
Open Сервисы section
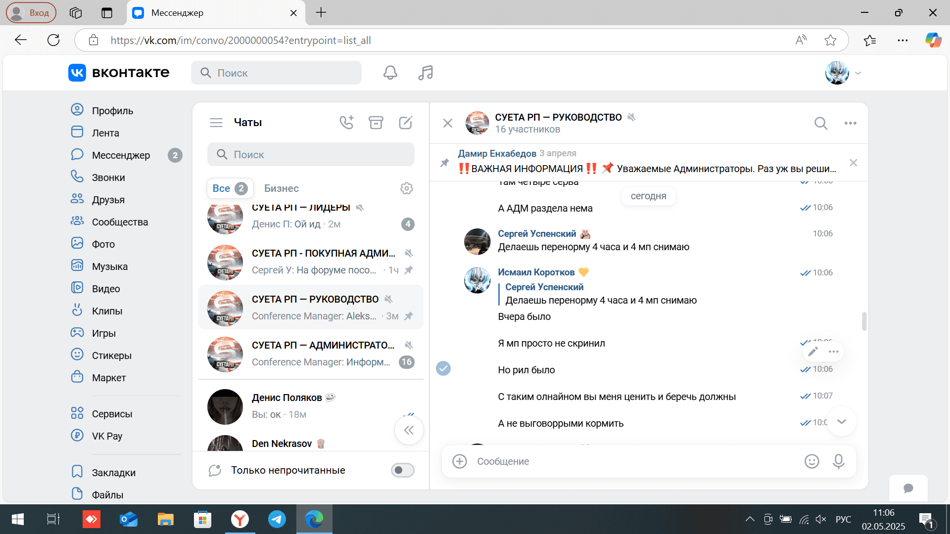tap(112, 414)
